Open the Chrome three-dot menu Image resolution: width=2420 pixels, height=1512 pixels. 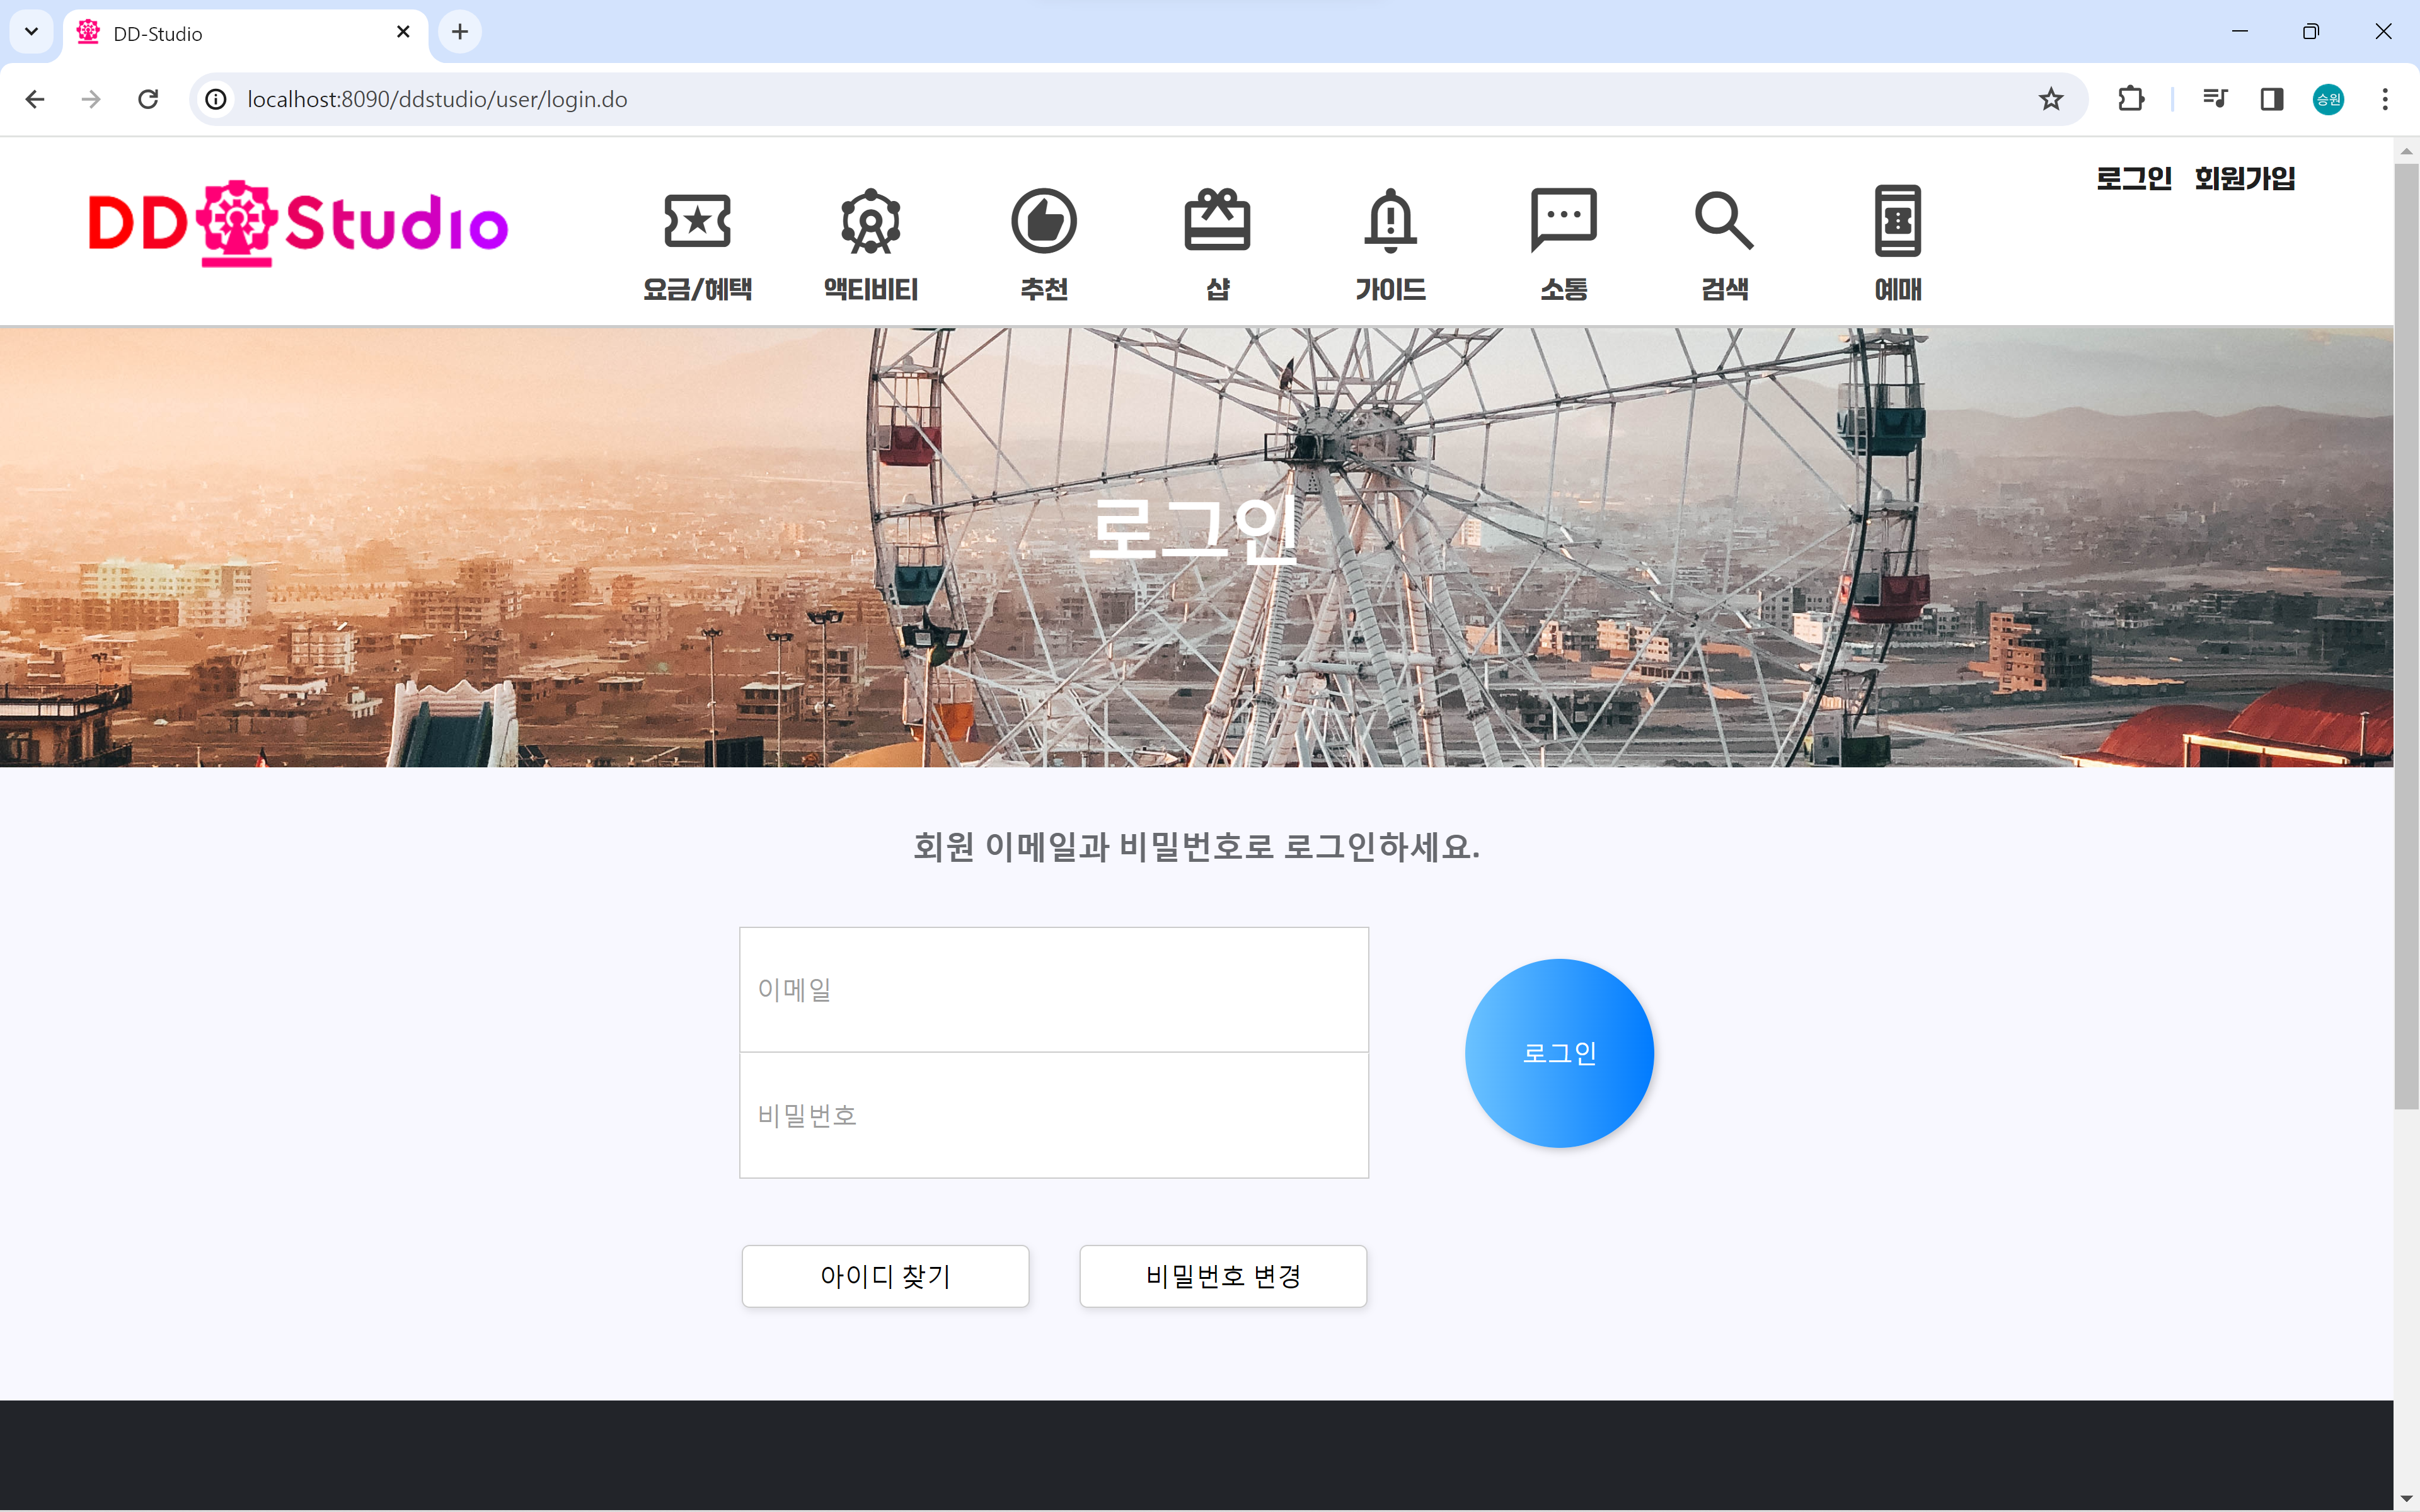tap(2385, 99)
